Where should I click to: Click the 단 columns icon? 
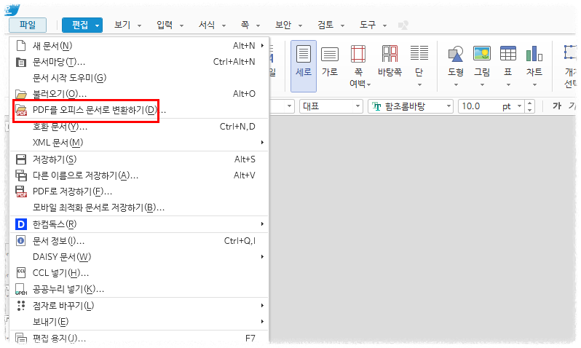(419, 54)
